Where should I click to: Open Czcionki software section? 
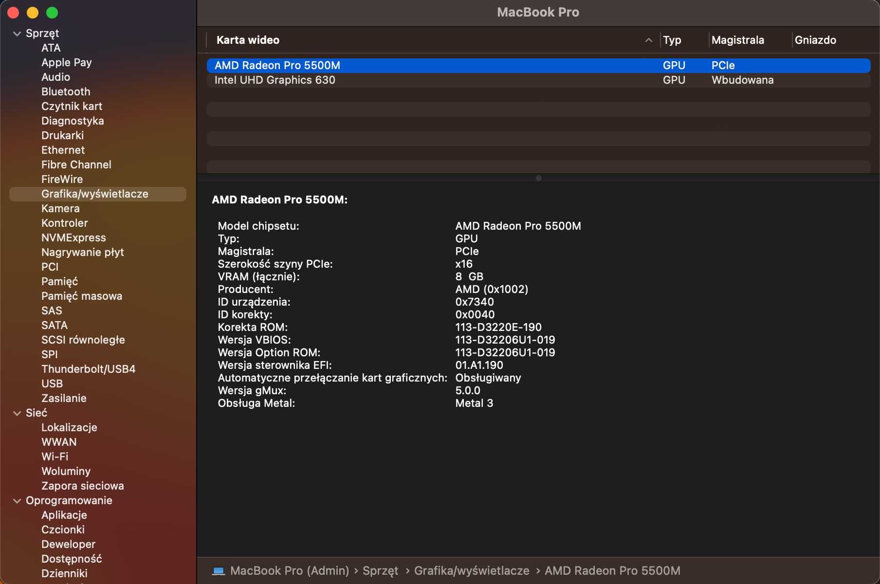tap(63, 529)
